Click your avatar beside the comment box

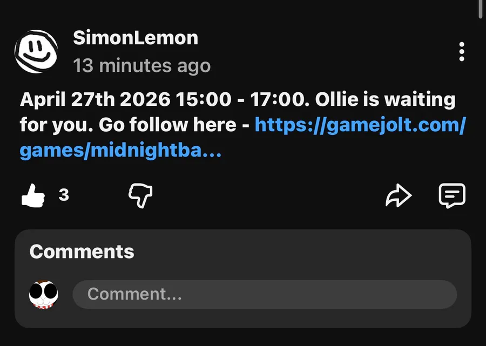(x=44, y=294)
